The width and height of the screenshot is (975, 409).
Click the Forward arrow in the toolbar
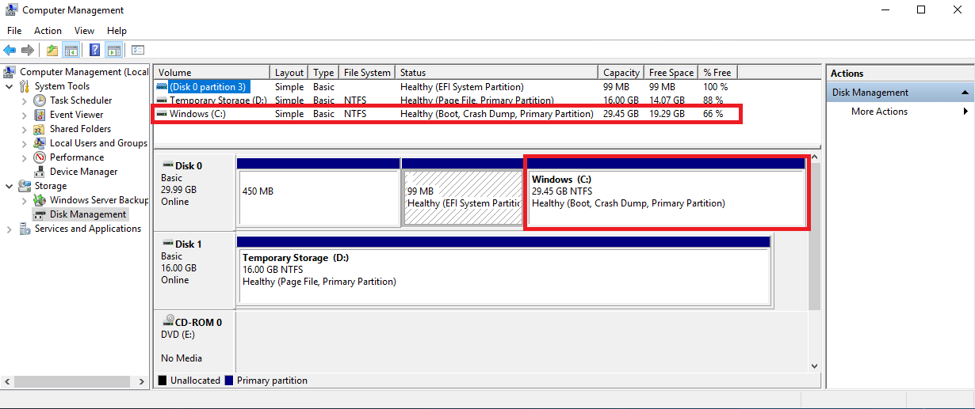pyautogui.click(x=27, y=51)
